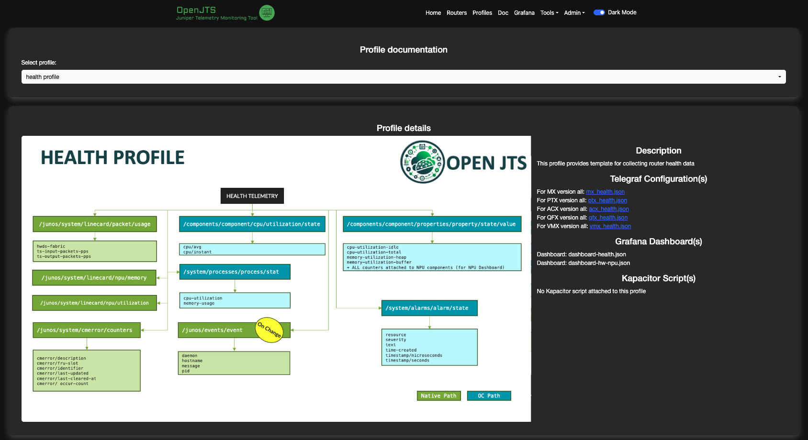The image size is (808, 440).
Task: Click the Open JTS circular diagram logo
Action: pos(422,162)
